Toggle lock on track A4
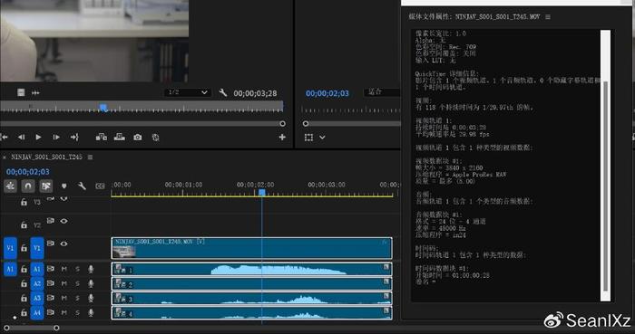Viewport: 635px width, 334px height. [x=24, y=312]
